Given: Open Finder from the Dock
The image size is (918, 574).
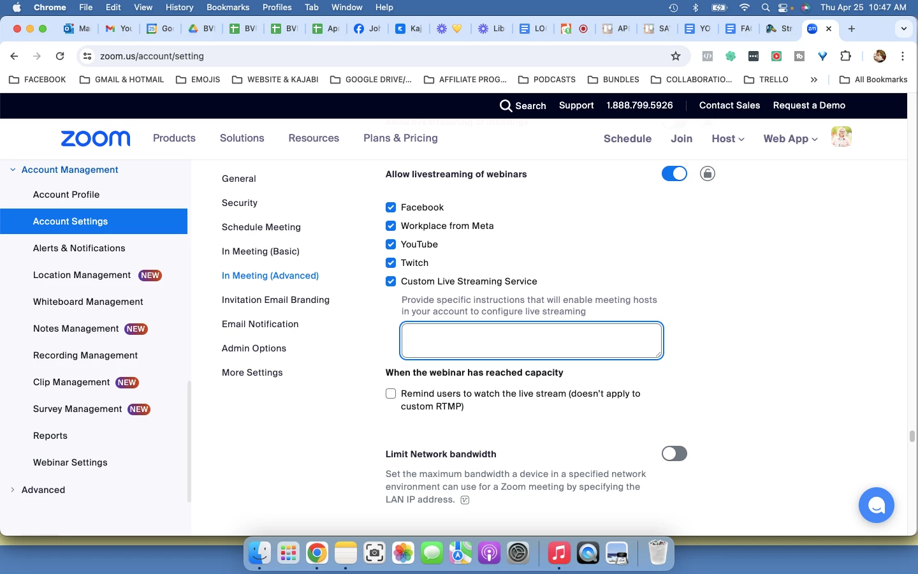Looking at the screenshot, I should click(x=259, y=552).
